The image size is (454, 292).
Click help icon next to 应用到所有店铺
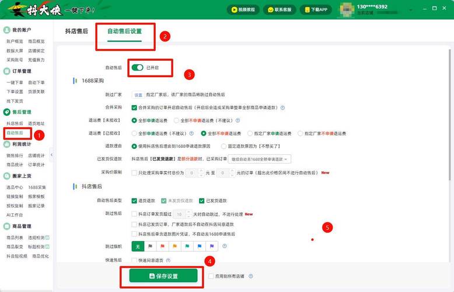pos(251,276)
